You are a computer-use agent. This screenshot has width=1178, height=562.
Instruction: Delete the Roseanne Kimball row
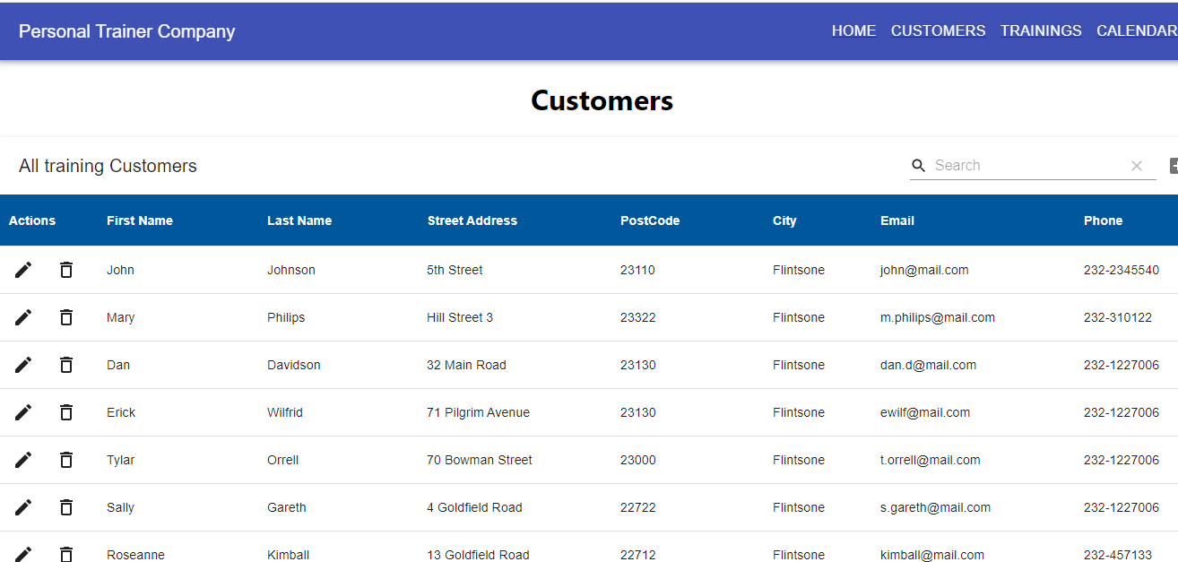(66, 555)
